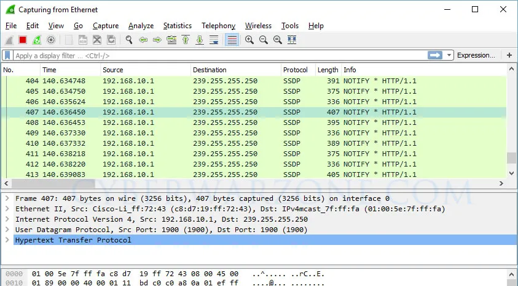Open the Analyze menu
Image resolution: width=518 pixels, height=286 pixels.
[141, 26]
